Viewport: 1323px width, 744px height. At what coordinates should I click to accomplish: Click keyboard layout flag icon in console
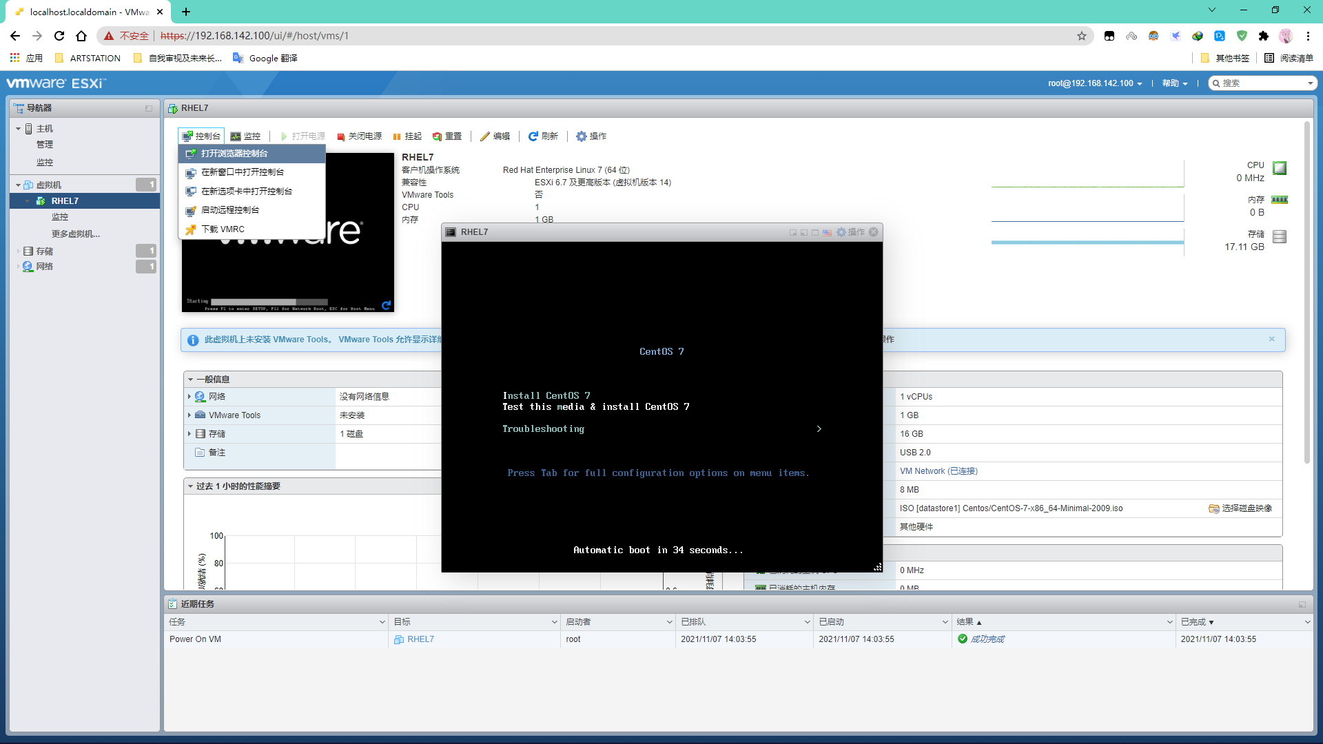click(x=827, y=232)
